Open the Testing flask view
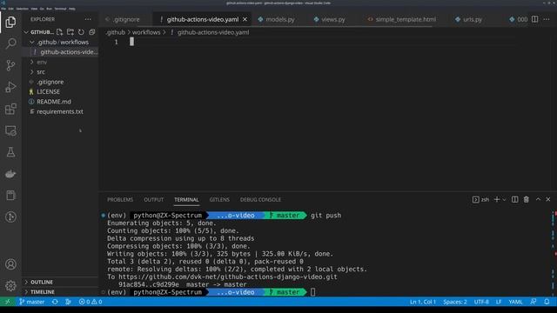The width and height of the screenshot is (557, 313). [10, 152]
